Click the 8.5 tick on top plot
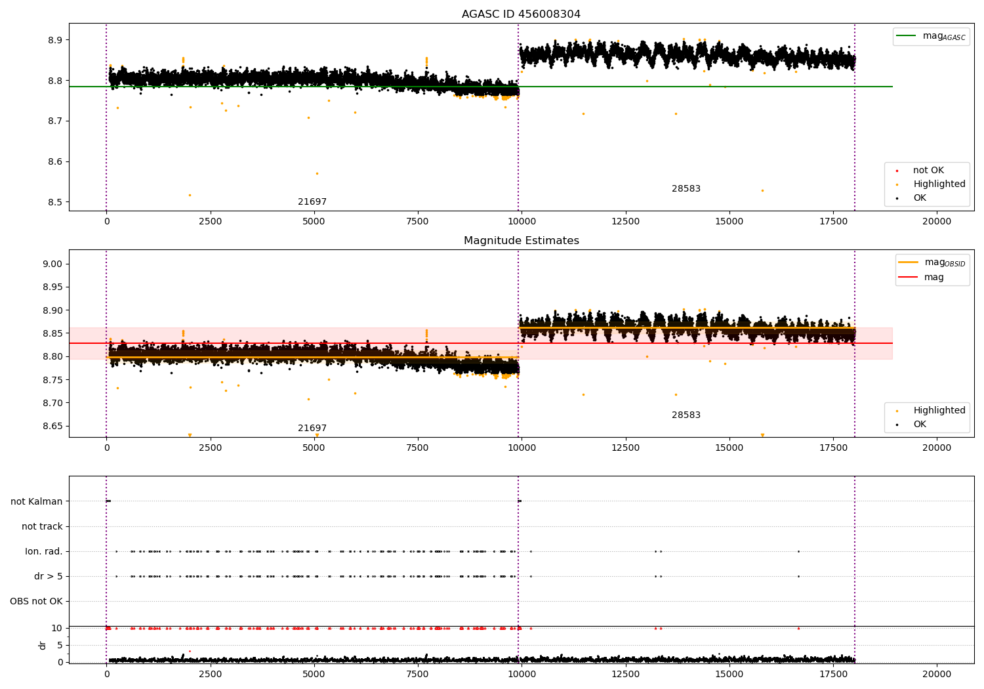Viewport: 984px width, 689px height. coord(55,203)
